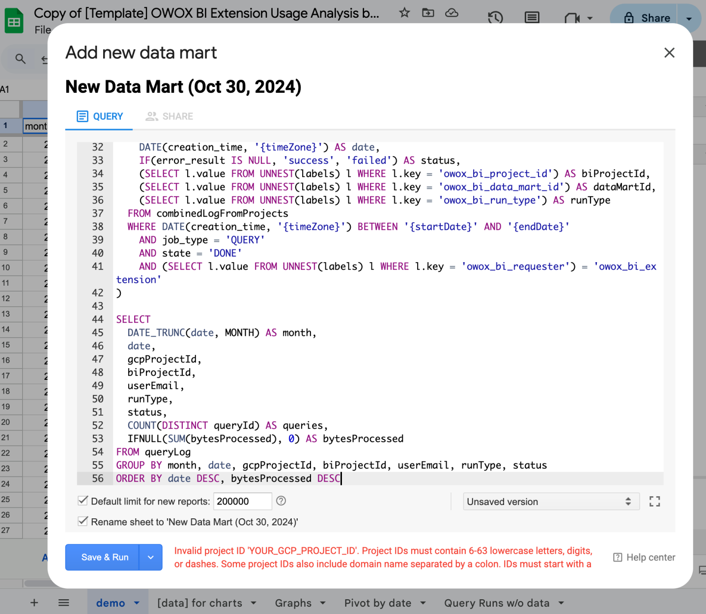Switch to Graphs sheet tab
The height and width of the screenshot is (614, 706).
(x=293, y=603)
